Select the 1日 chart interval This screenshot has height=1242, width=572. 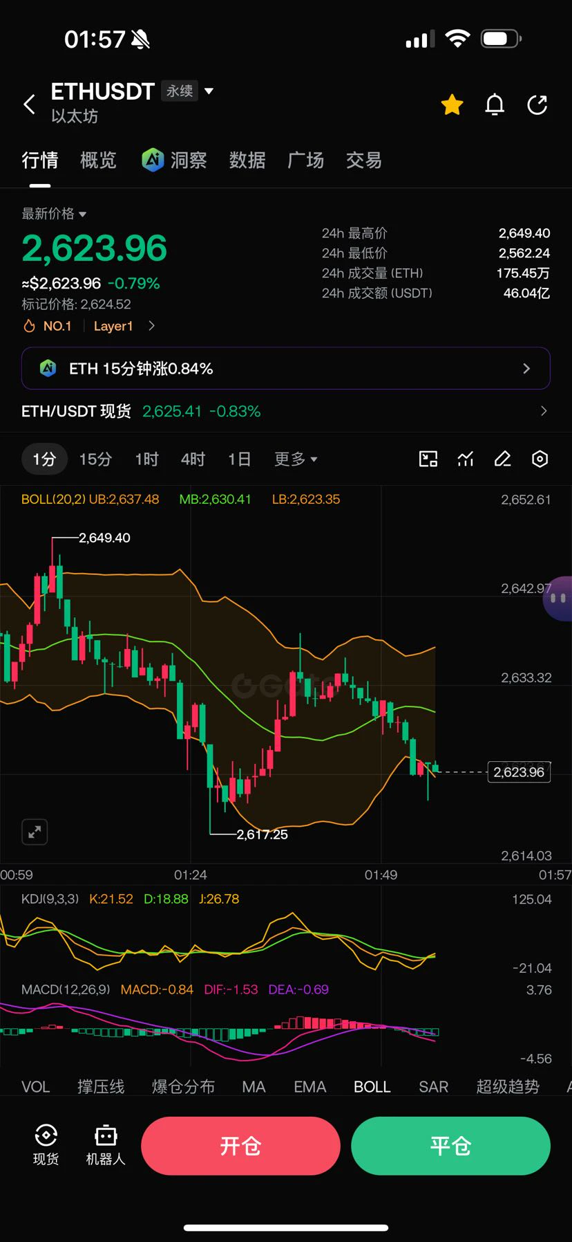(239, 459)
